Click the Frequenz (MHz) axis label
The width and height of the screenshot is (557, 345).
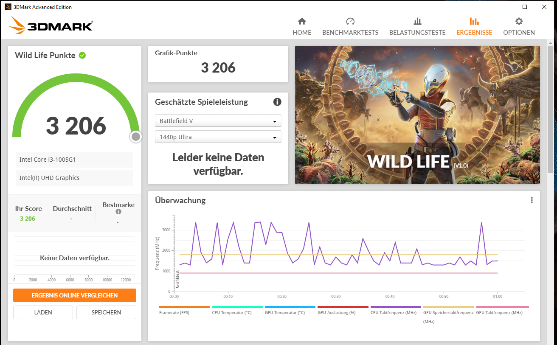pos(157,254)
